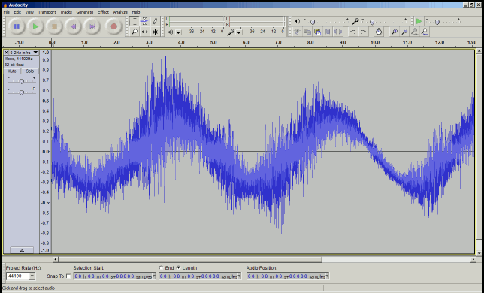Close the 0-2Hz infra track
Image resolution: width=484 pixels, height=293 pixels.
tap(6, 53)
